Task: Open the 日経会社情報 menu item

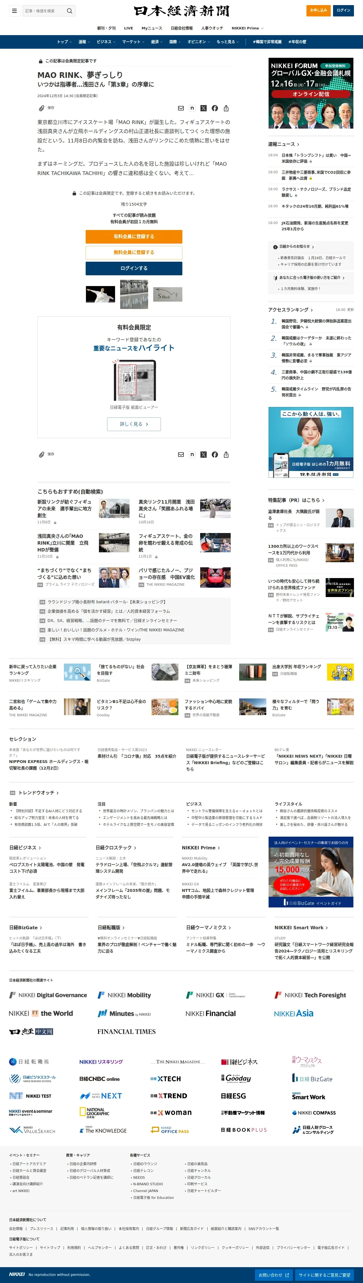Action: pos(181,28)
